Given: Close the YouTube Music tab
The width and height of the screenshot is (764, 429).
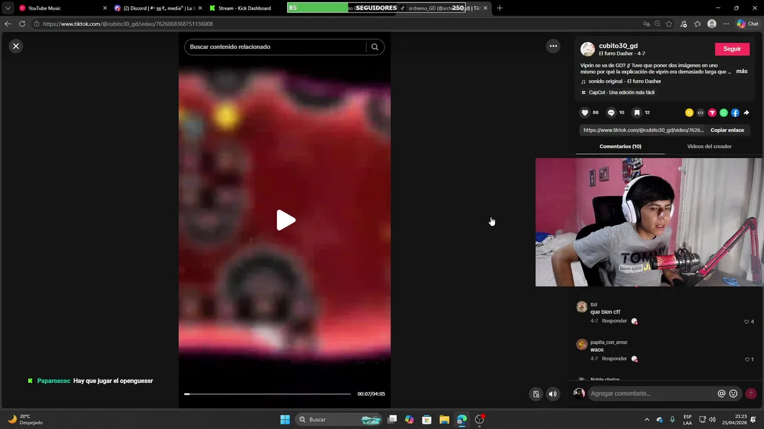Looking at the screenshot, I should [105, 8].
